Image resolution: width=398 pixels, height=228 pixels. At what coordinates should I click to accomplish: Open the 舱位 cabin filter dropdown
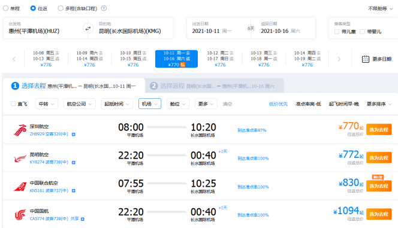(177, 104)
